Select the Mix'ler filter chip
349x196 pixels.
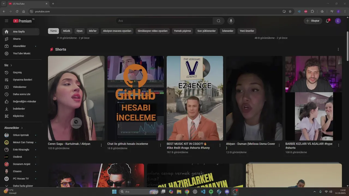(93, 31)
